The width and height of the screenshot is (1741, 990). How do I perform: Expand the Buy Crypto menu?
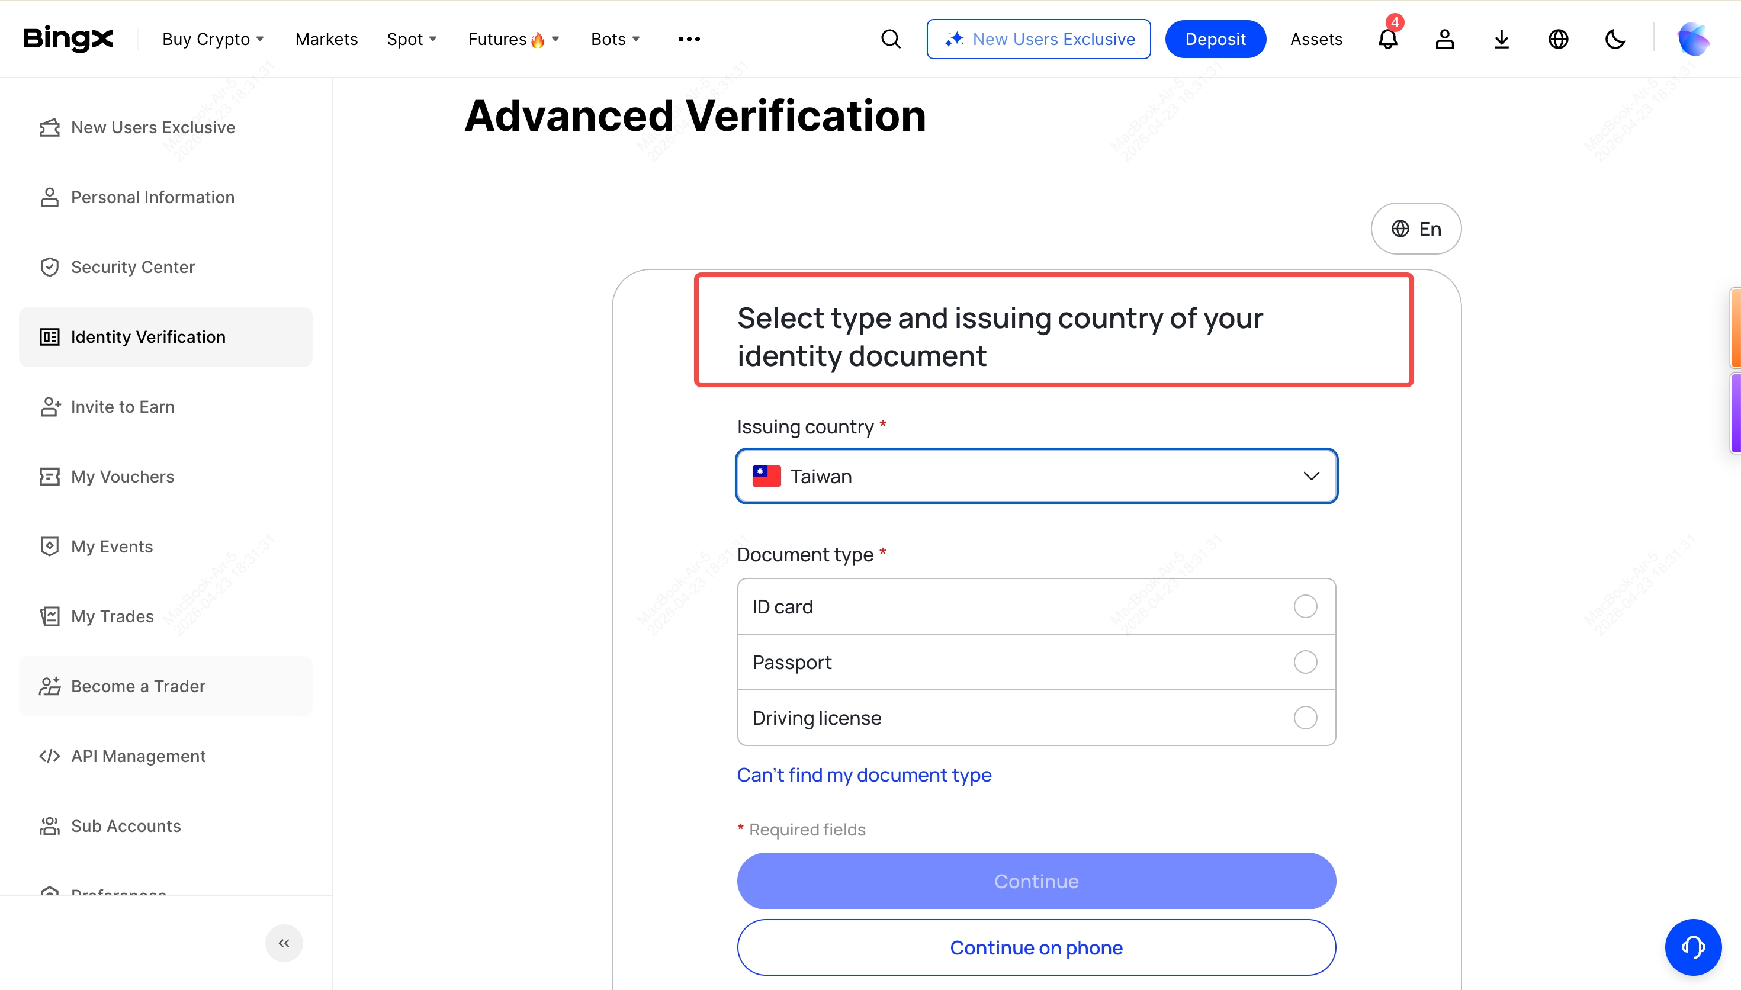coord(213,40)
